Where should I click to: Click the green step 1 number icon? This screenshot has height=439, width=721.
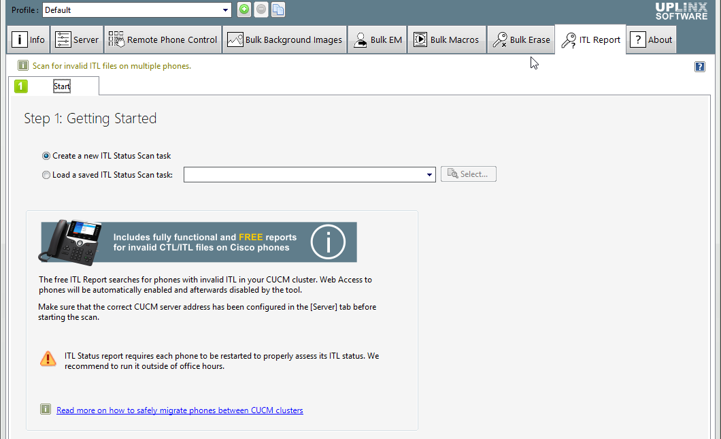tap(20, 86)
